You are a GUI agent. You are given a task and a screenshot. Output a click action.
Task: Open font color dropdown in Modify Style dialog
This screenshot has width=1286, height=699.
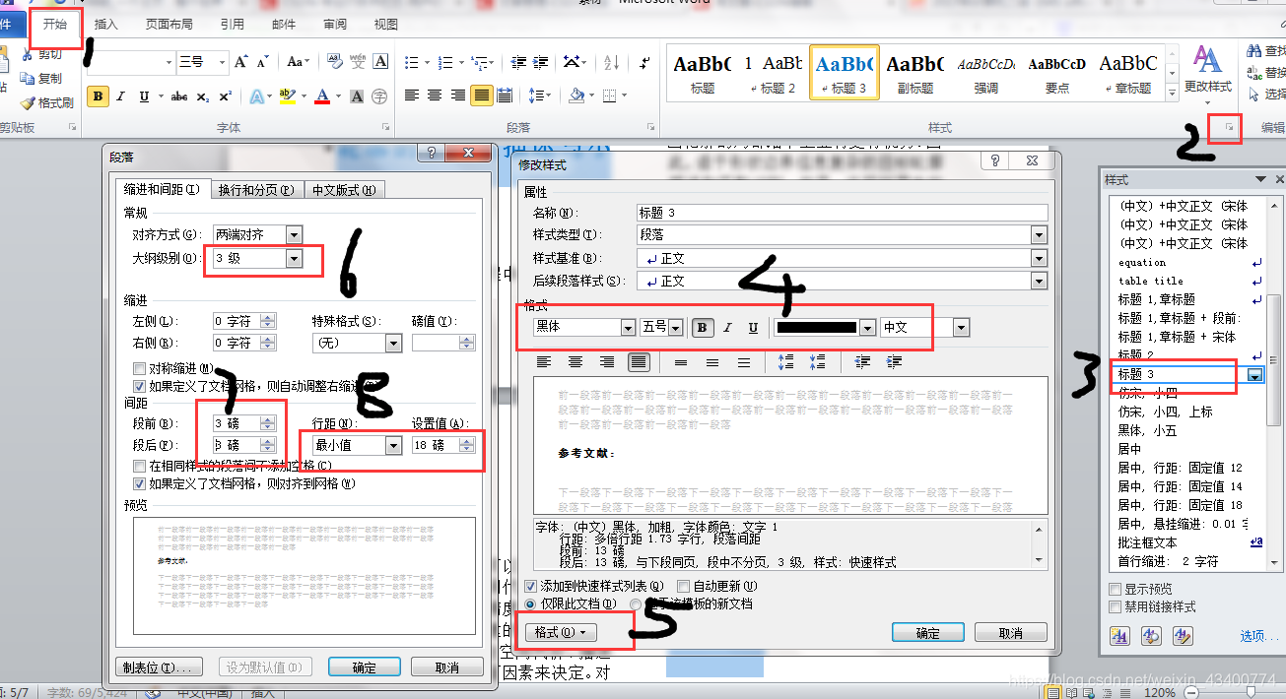(867, 328)
